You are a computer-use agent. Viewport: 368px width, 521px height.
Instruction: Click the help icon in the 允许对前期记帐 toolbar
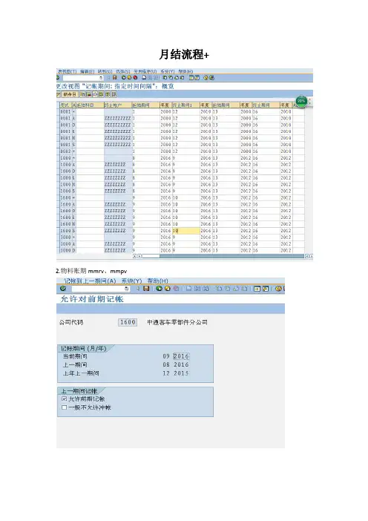point(279,289)
